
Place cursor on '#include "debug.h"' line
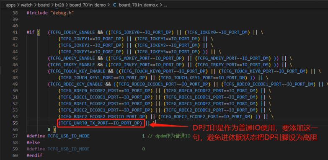tap(50, 13)
